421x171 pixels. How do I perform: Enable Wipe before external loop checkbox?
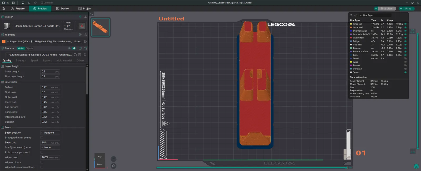pyautogui.click(x=42, y=167)
